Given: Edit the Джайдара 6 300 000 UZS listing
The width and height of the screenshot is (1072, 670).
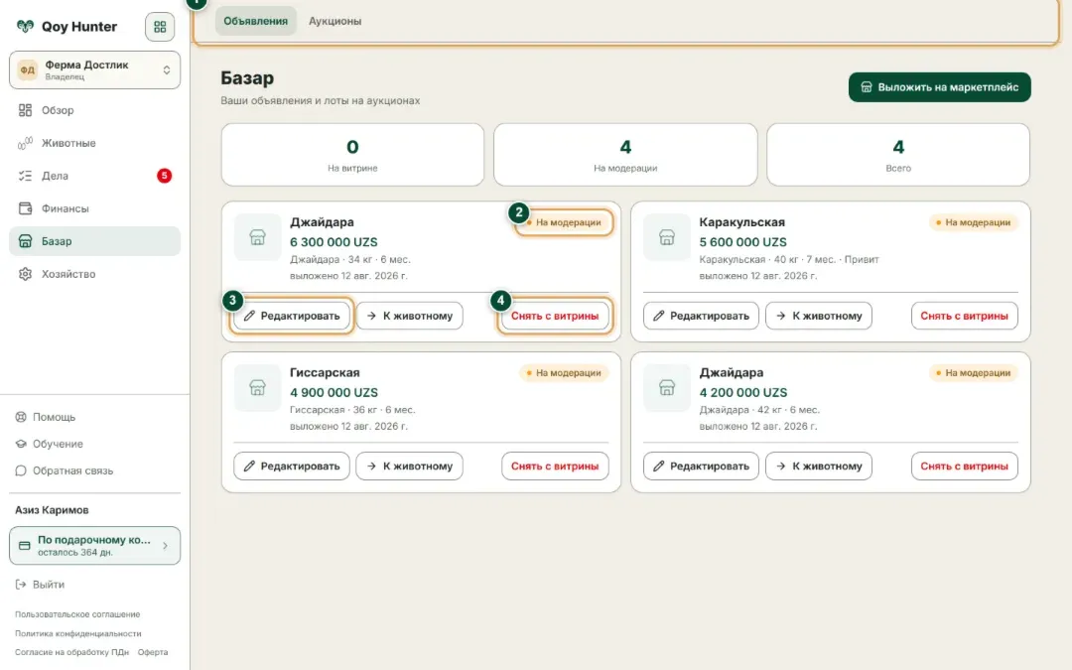Looking at the screenshot, I should tap(292, 316).
